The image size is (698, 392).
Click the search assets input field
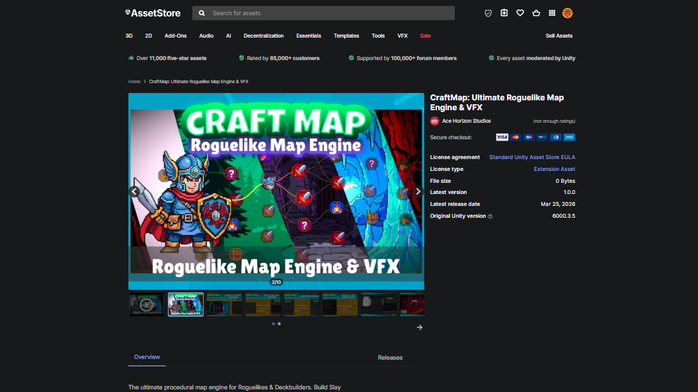324,13
